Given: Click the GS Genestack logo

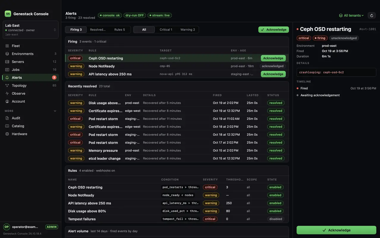Looking at the screenshot, I should point(8,14).
